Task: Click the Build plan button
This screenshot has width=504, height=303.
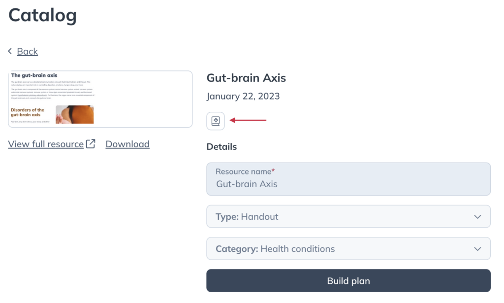Action: pyautogui.click(x=348, y=281)
